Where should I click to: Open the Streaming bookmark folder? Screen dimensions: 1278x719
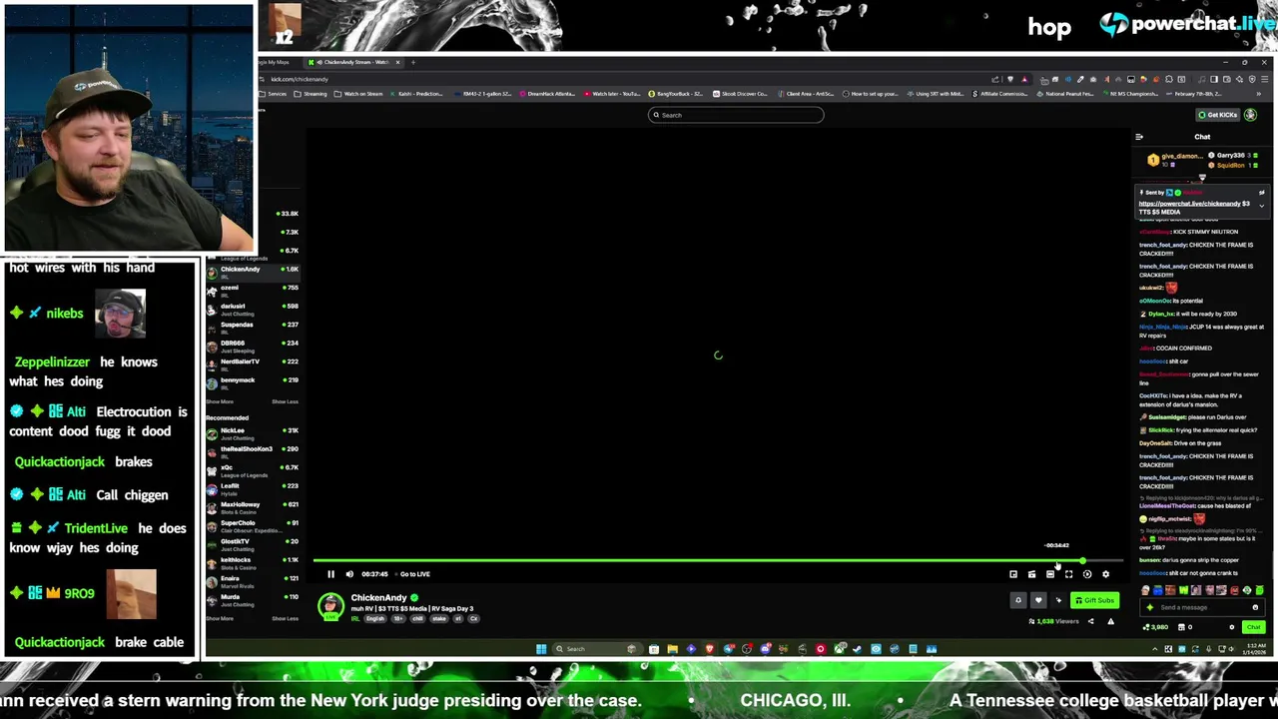click(x=312, y=94)
